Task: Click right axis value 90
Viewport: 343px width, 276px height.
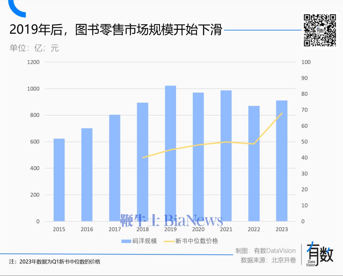Action: click(x=305, y=78)
